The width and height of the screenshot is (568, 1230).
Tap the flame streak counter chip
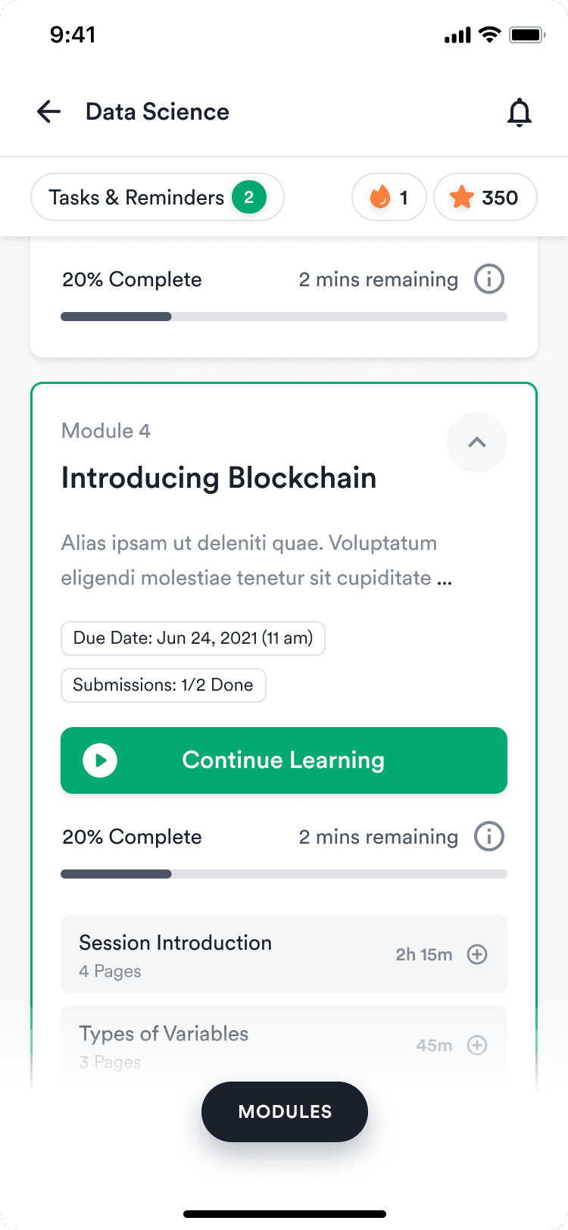[x=389, y=198]
